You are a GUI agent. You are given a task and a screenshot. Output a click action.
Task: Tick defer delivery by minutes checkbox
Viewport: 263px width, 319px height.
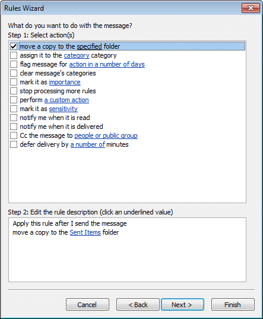click(14, 144)
